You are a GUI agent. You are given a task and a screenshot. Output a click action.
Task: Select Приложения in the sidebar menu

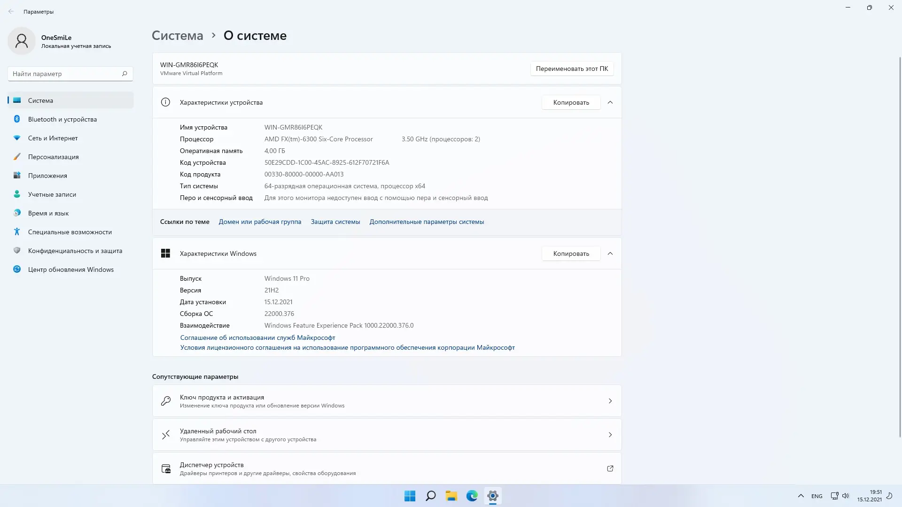(x=47, y=176)
